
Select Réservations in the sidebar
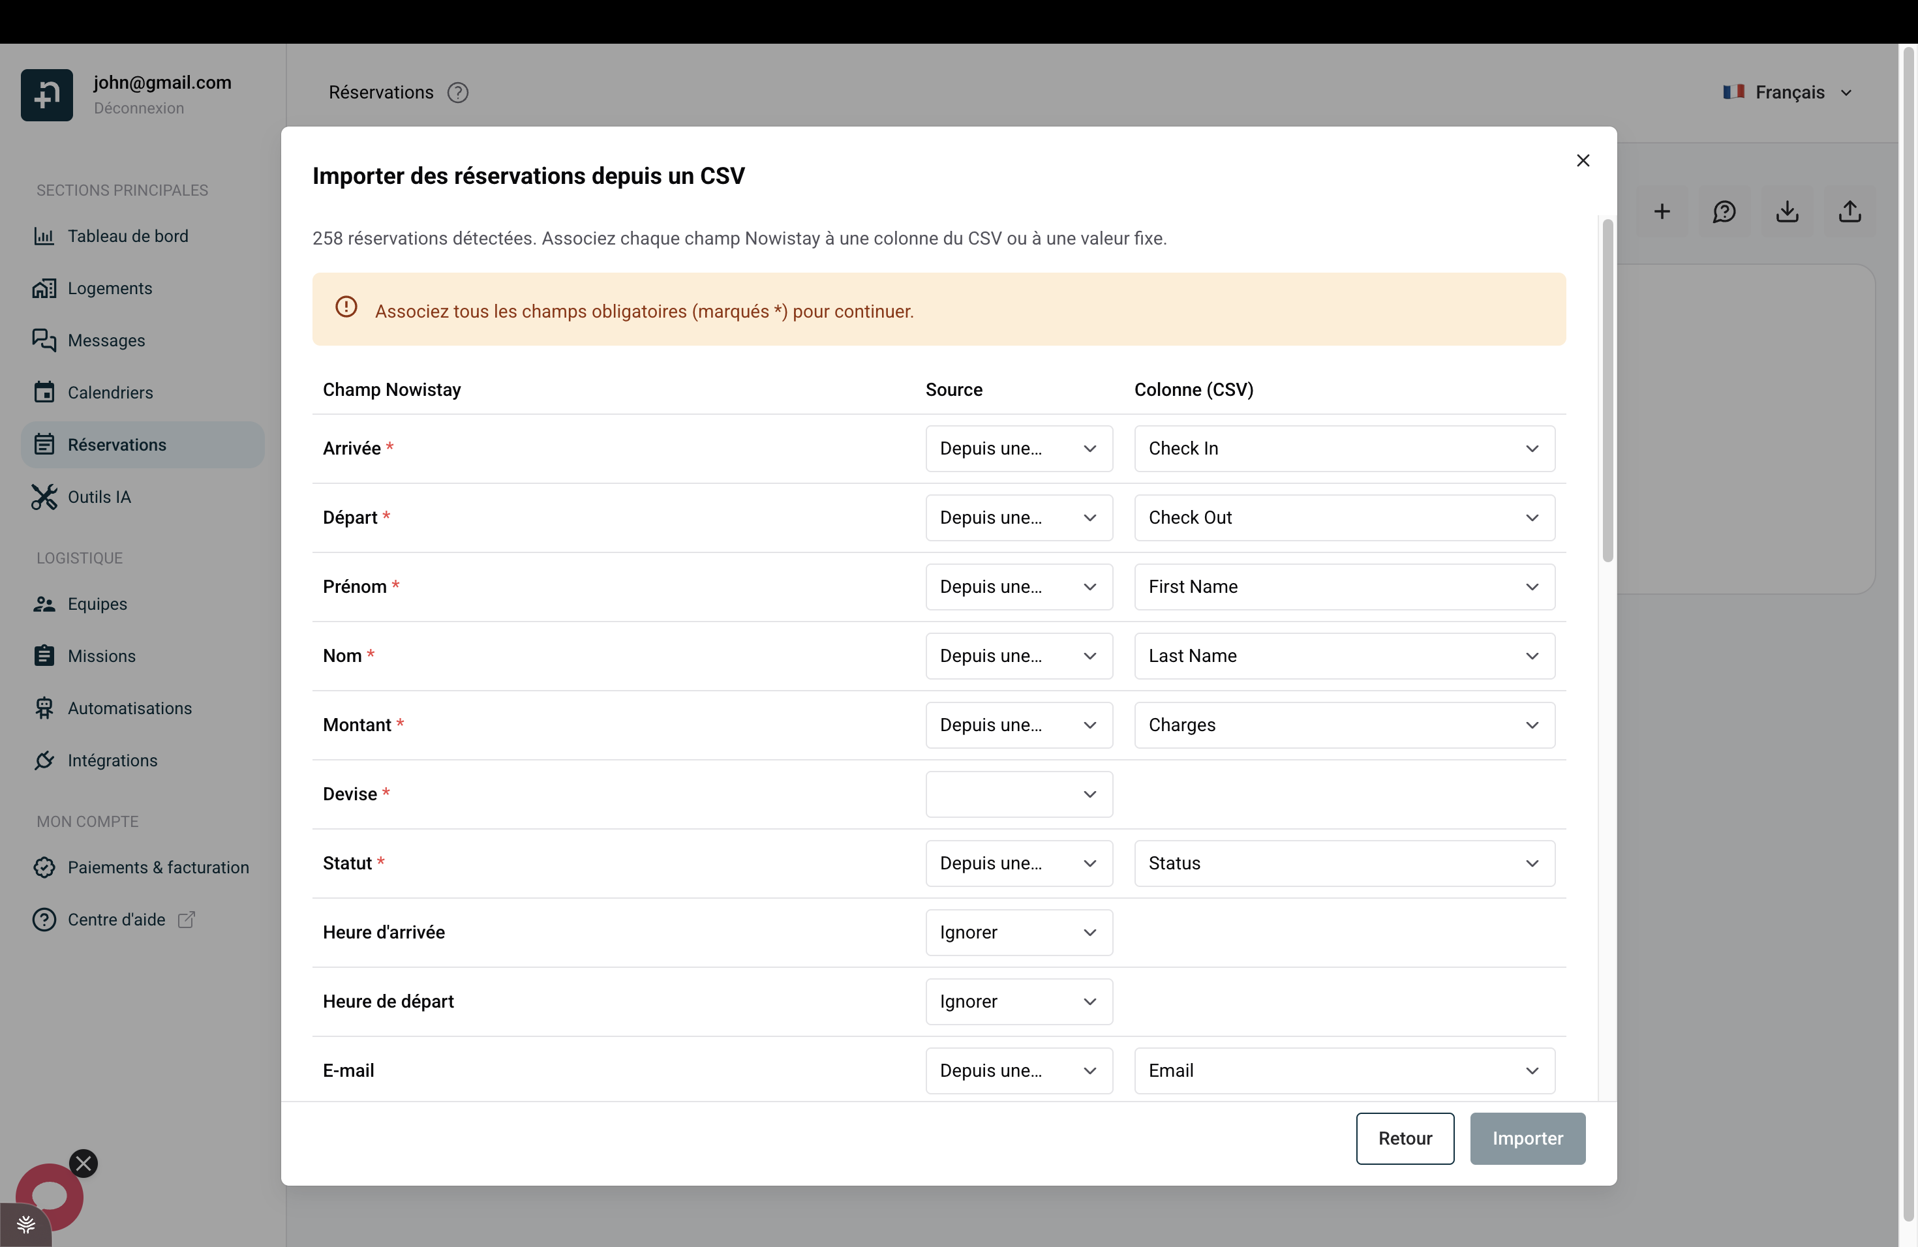[143, 445]
